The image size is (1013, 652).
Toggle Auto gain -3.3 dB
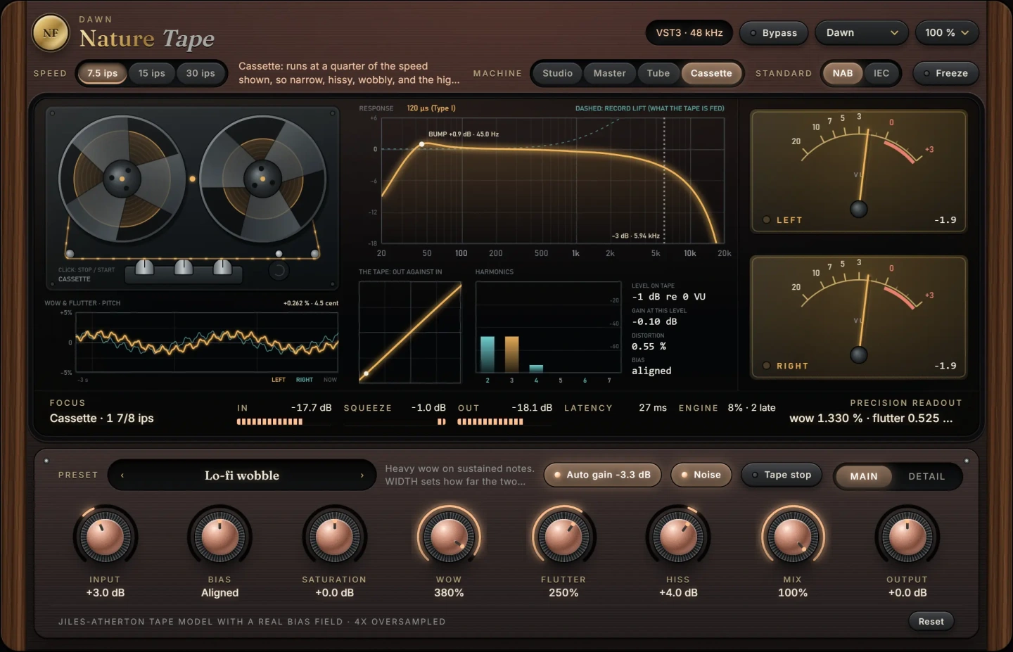pos(602,475)
